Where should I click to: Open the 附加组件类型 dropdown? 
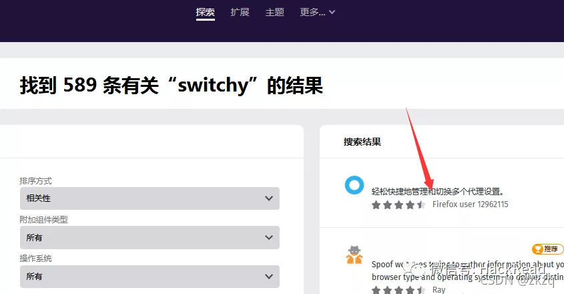(x=150, y=237)
